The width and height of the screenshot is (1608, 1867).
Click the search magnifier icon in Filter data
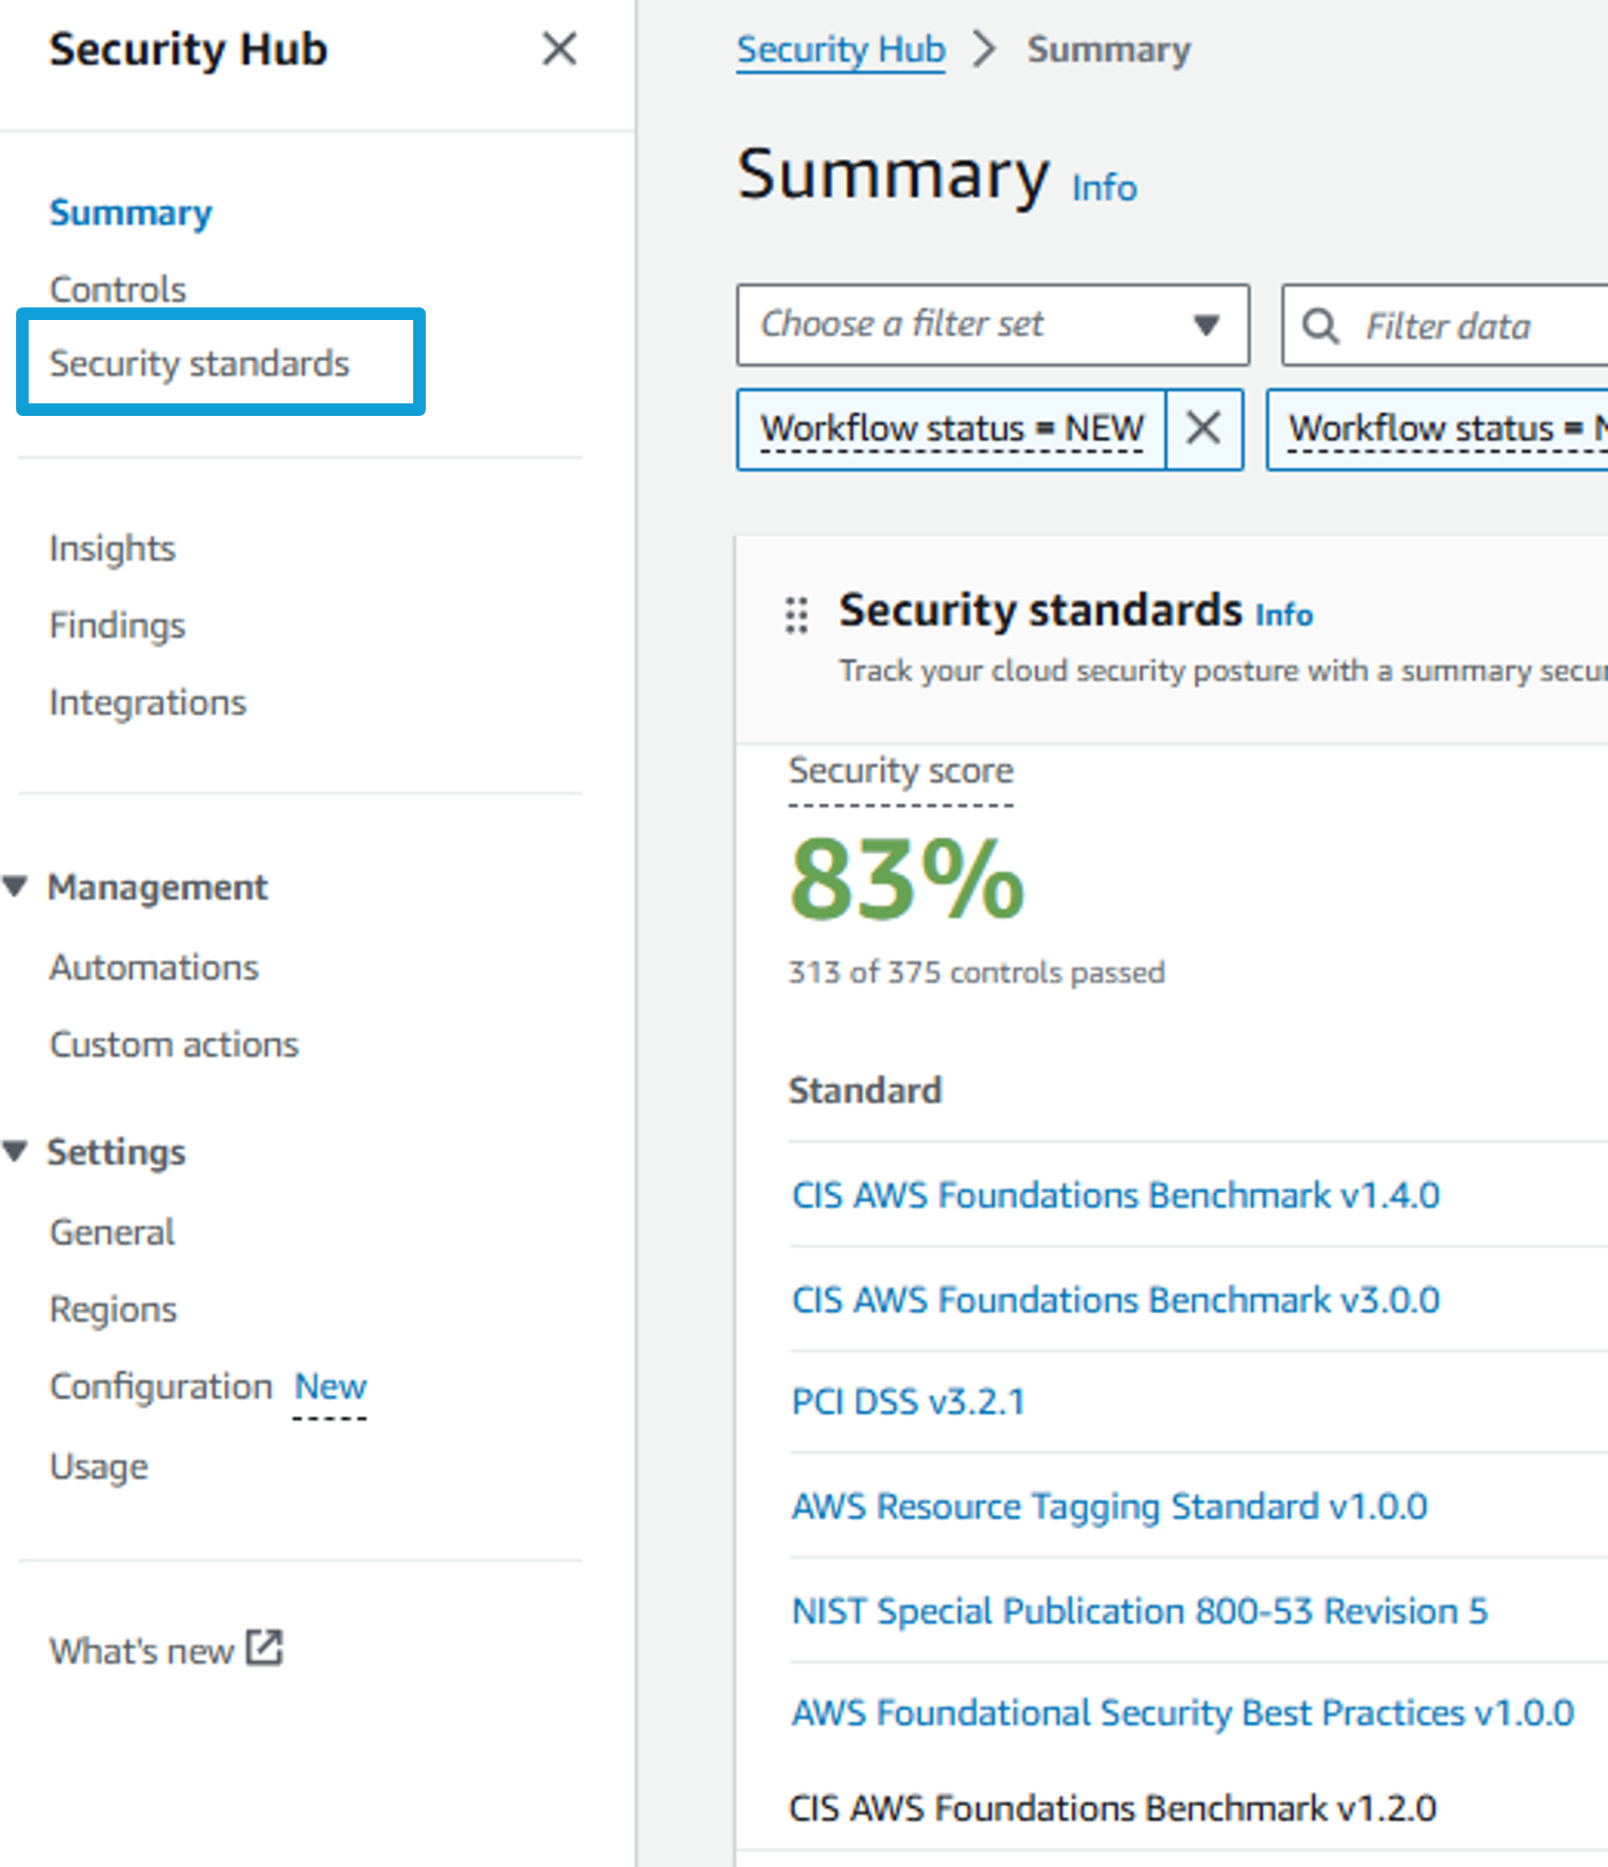point(1319,326)
